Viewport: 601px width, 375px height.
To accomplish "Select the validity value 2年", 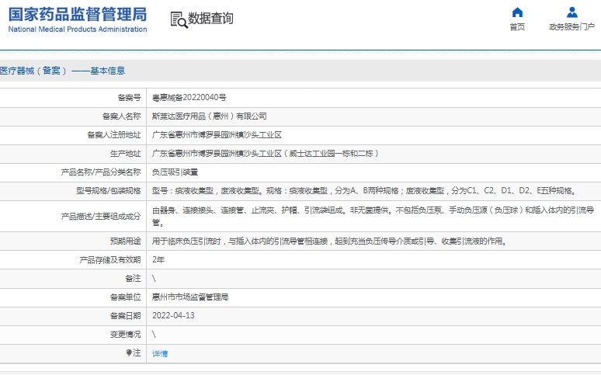I will click(158, 259).
